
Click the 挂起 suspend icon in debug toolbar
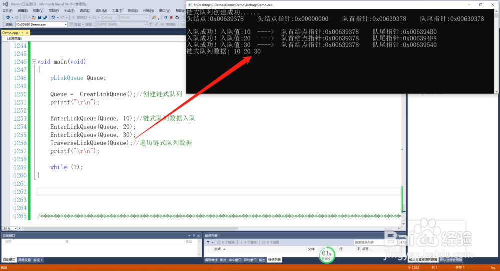71,24
